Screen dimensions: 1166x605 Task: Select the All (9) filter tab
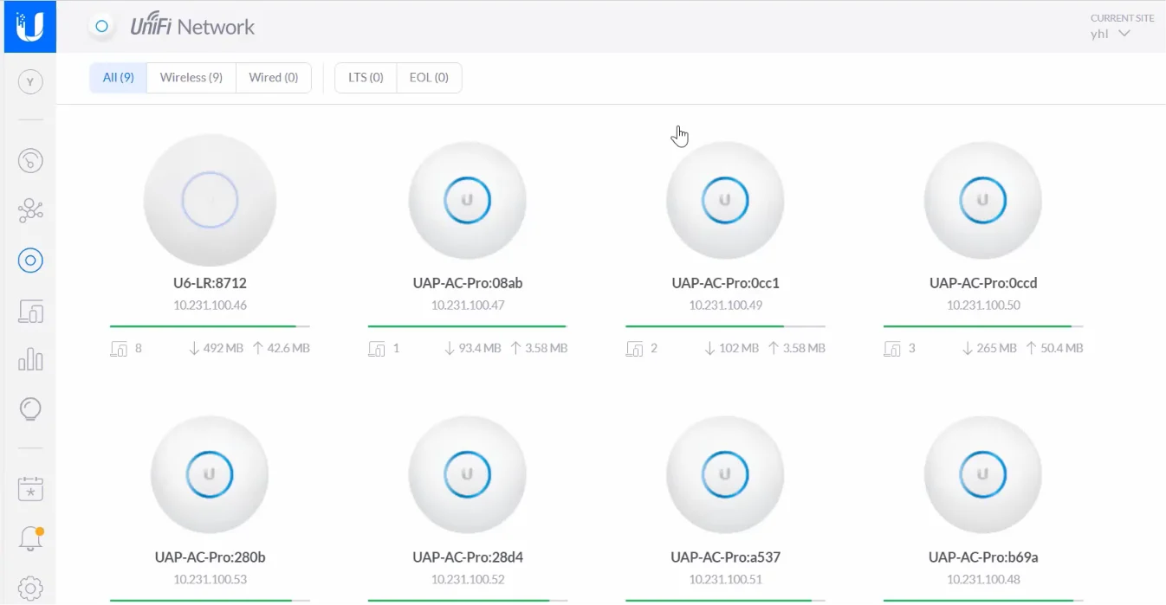point(119,78)
